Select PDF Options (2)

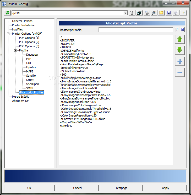29,42
